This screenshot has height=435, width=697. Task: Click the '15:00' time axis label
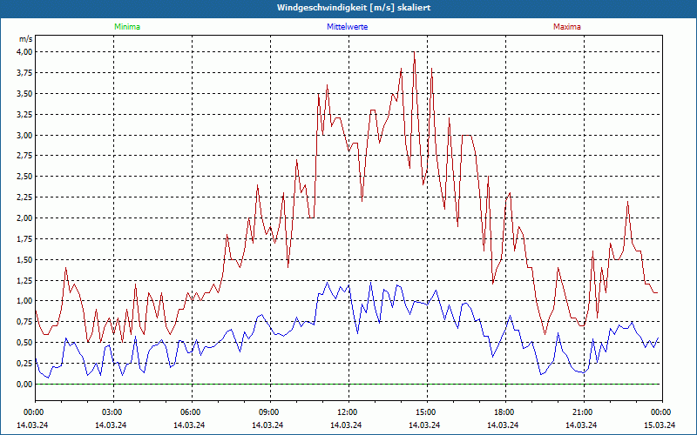427,412
